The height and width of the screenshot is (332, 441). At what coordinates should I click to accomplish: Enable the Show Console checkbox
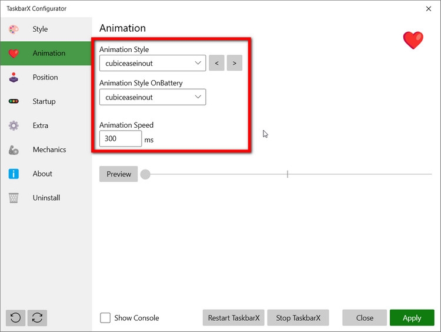105,318
